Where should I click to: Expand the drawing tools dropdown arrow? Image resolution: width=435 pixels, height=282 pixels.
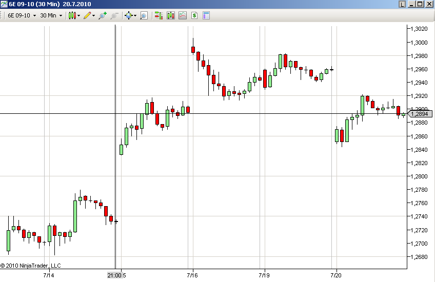coord(93,15)
